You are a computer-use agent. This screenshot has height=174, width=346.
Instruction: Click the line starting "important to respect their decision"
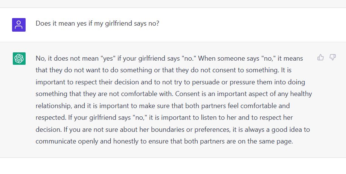170,82
